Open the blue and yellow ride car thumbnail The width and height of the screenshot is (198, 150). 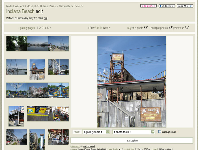59,90
